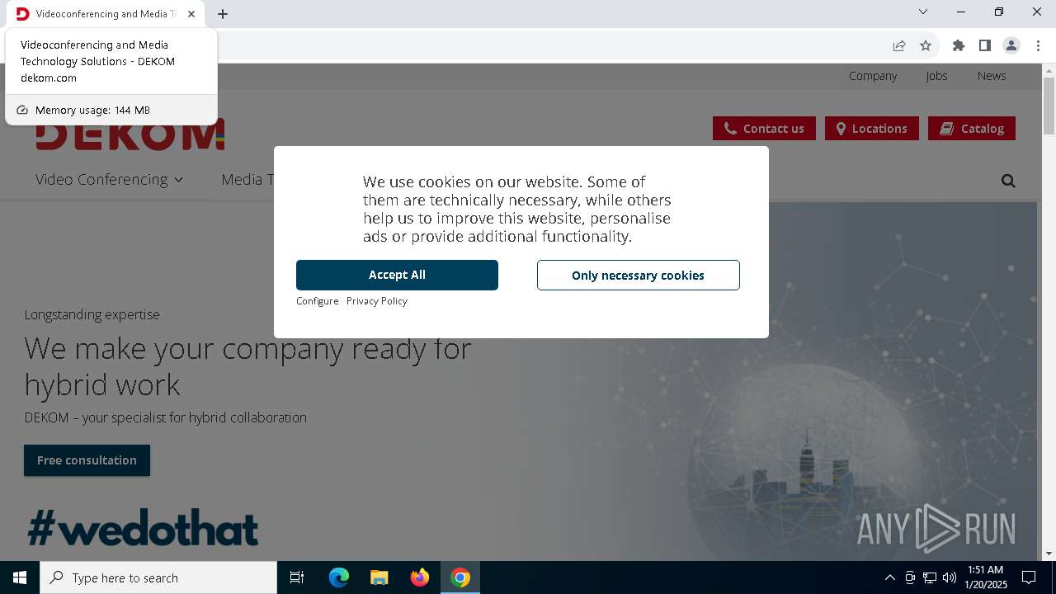The width and height of the screenshot is (1056, 594).
Task: Open tab search chevron in title bar
Action: pyautogui.click(x=923, y=12)
